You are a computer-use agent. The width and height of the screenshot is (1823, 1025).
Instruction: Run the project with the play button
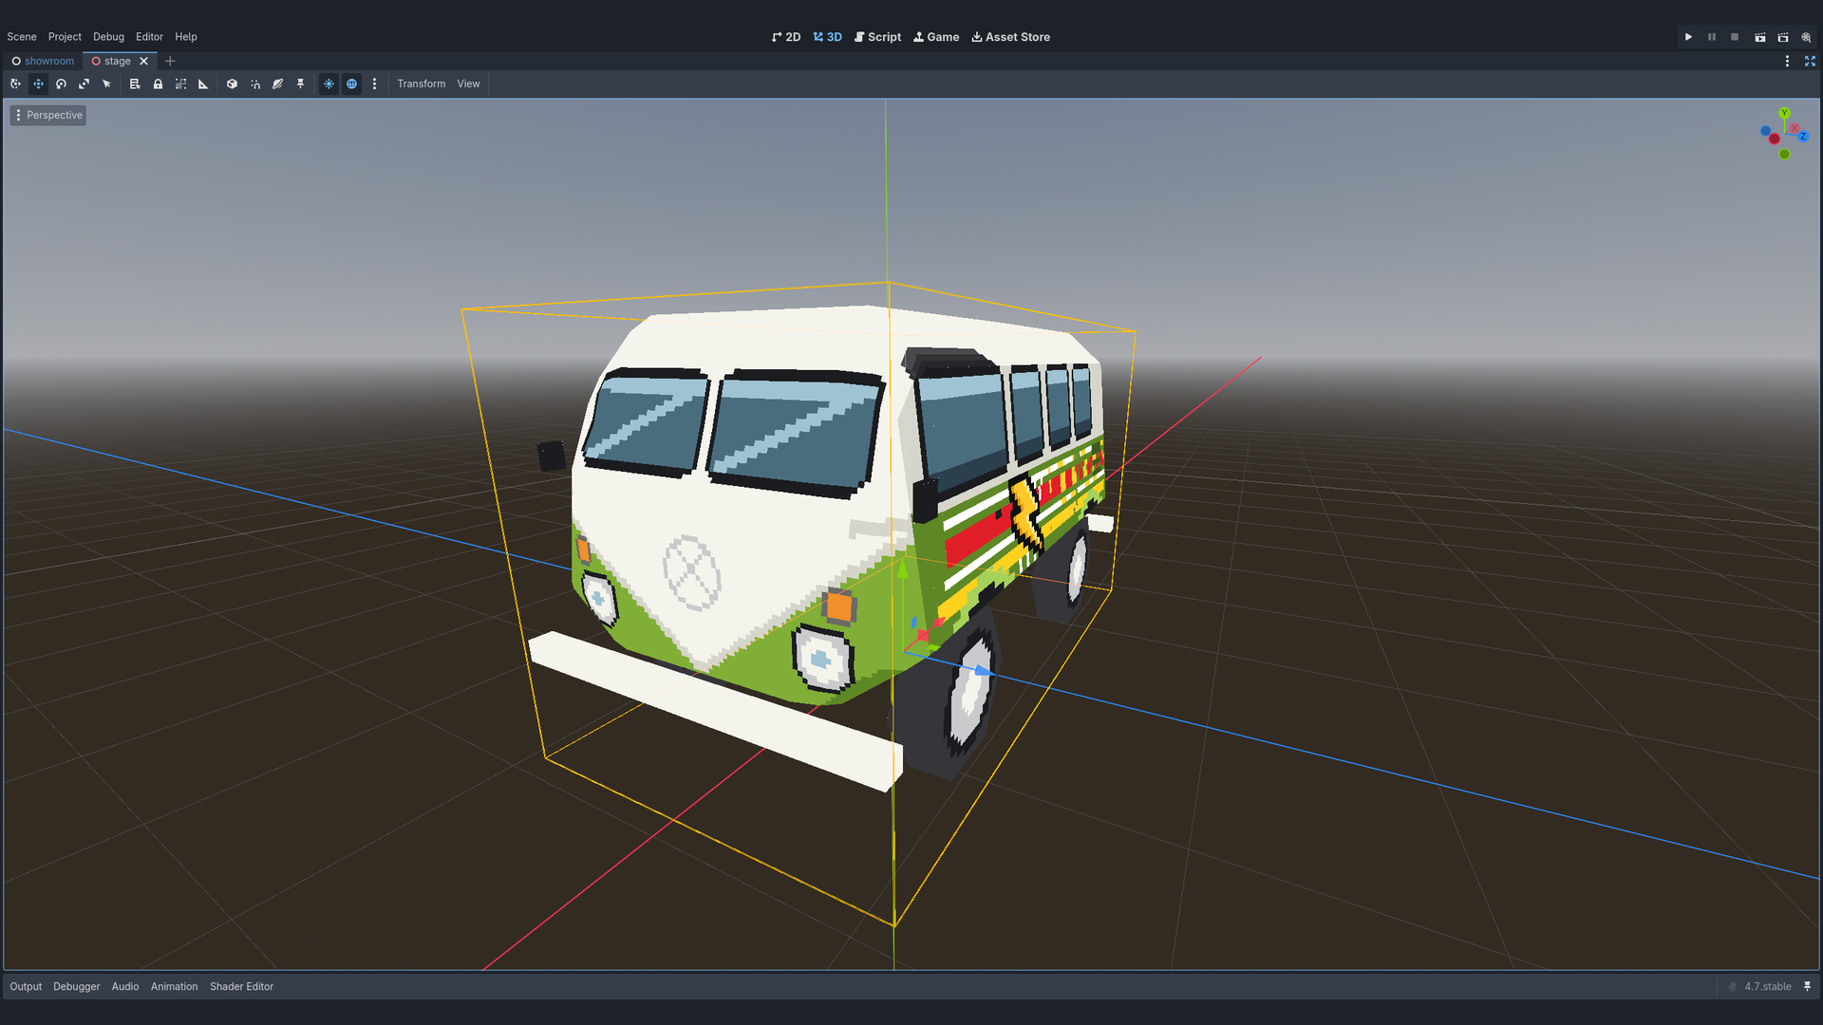coord(1688,37)
